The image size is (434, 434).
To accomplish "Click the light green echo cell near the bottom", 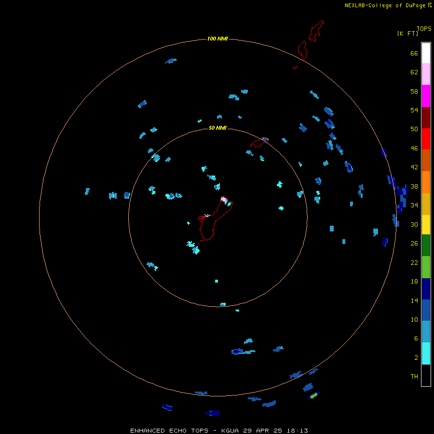I will tap(313, 395).
